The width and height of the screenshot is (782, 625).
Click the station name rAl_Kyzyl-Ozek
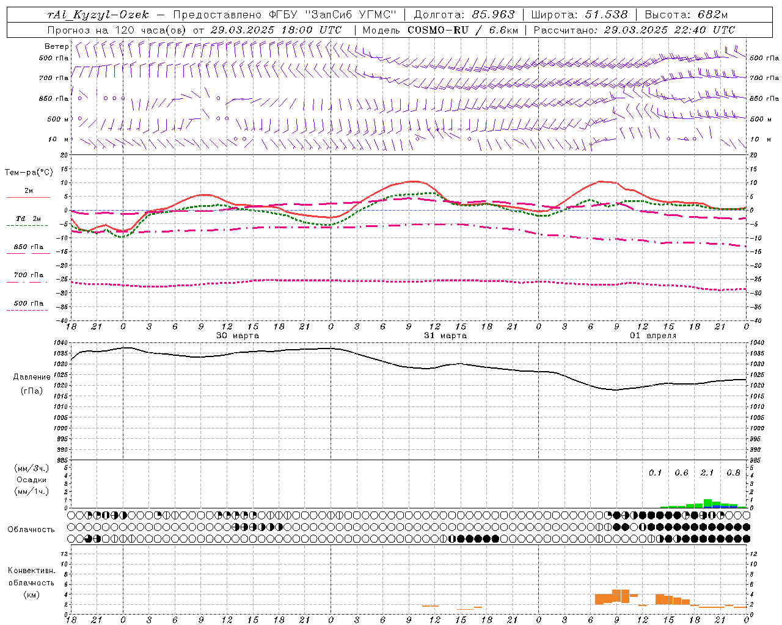pyautogui.click(x=98, y=15)
